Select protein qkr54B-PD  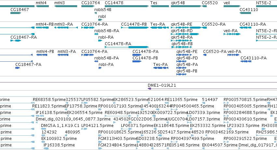(x=187, y=58)
